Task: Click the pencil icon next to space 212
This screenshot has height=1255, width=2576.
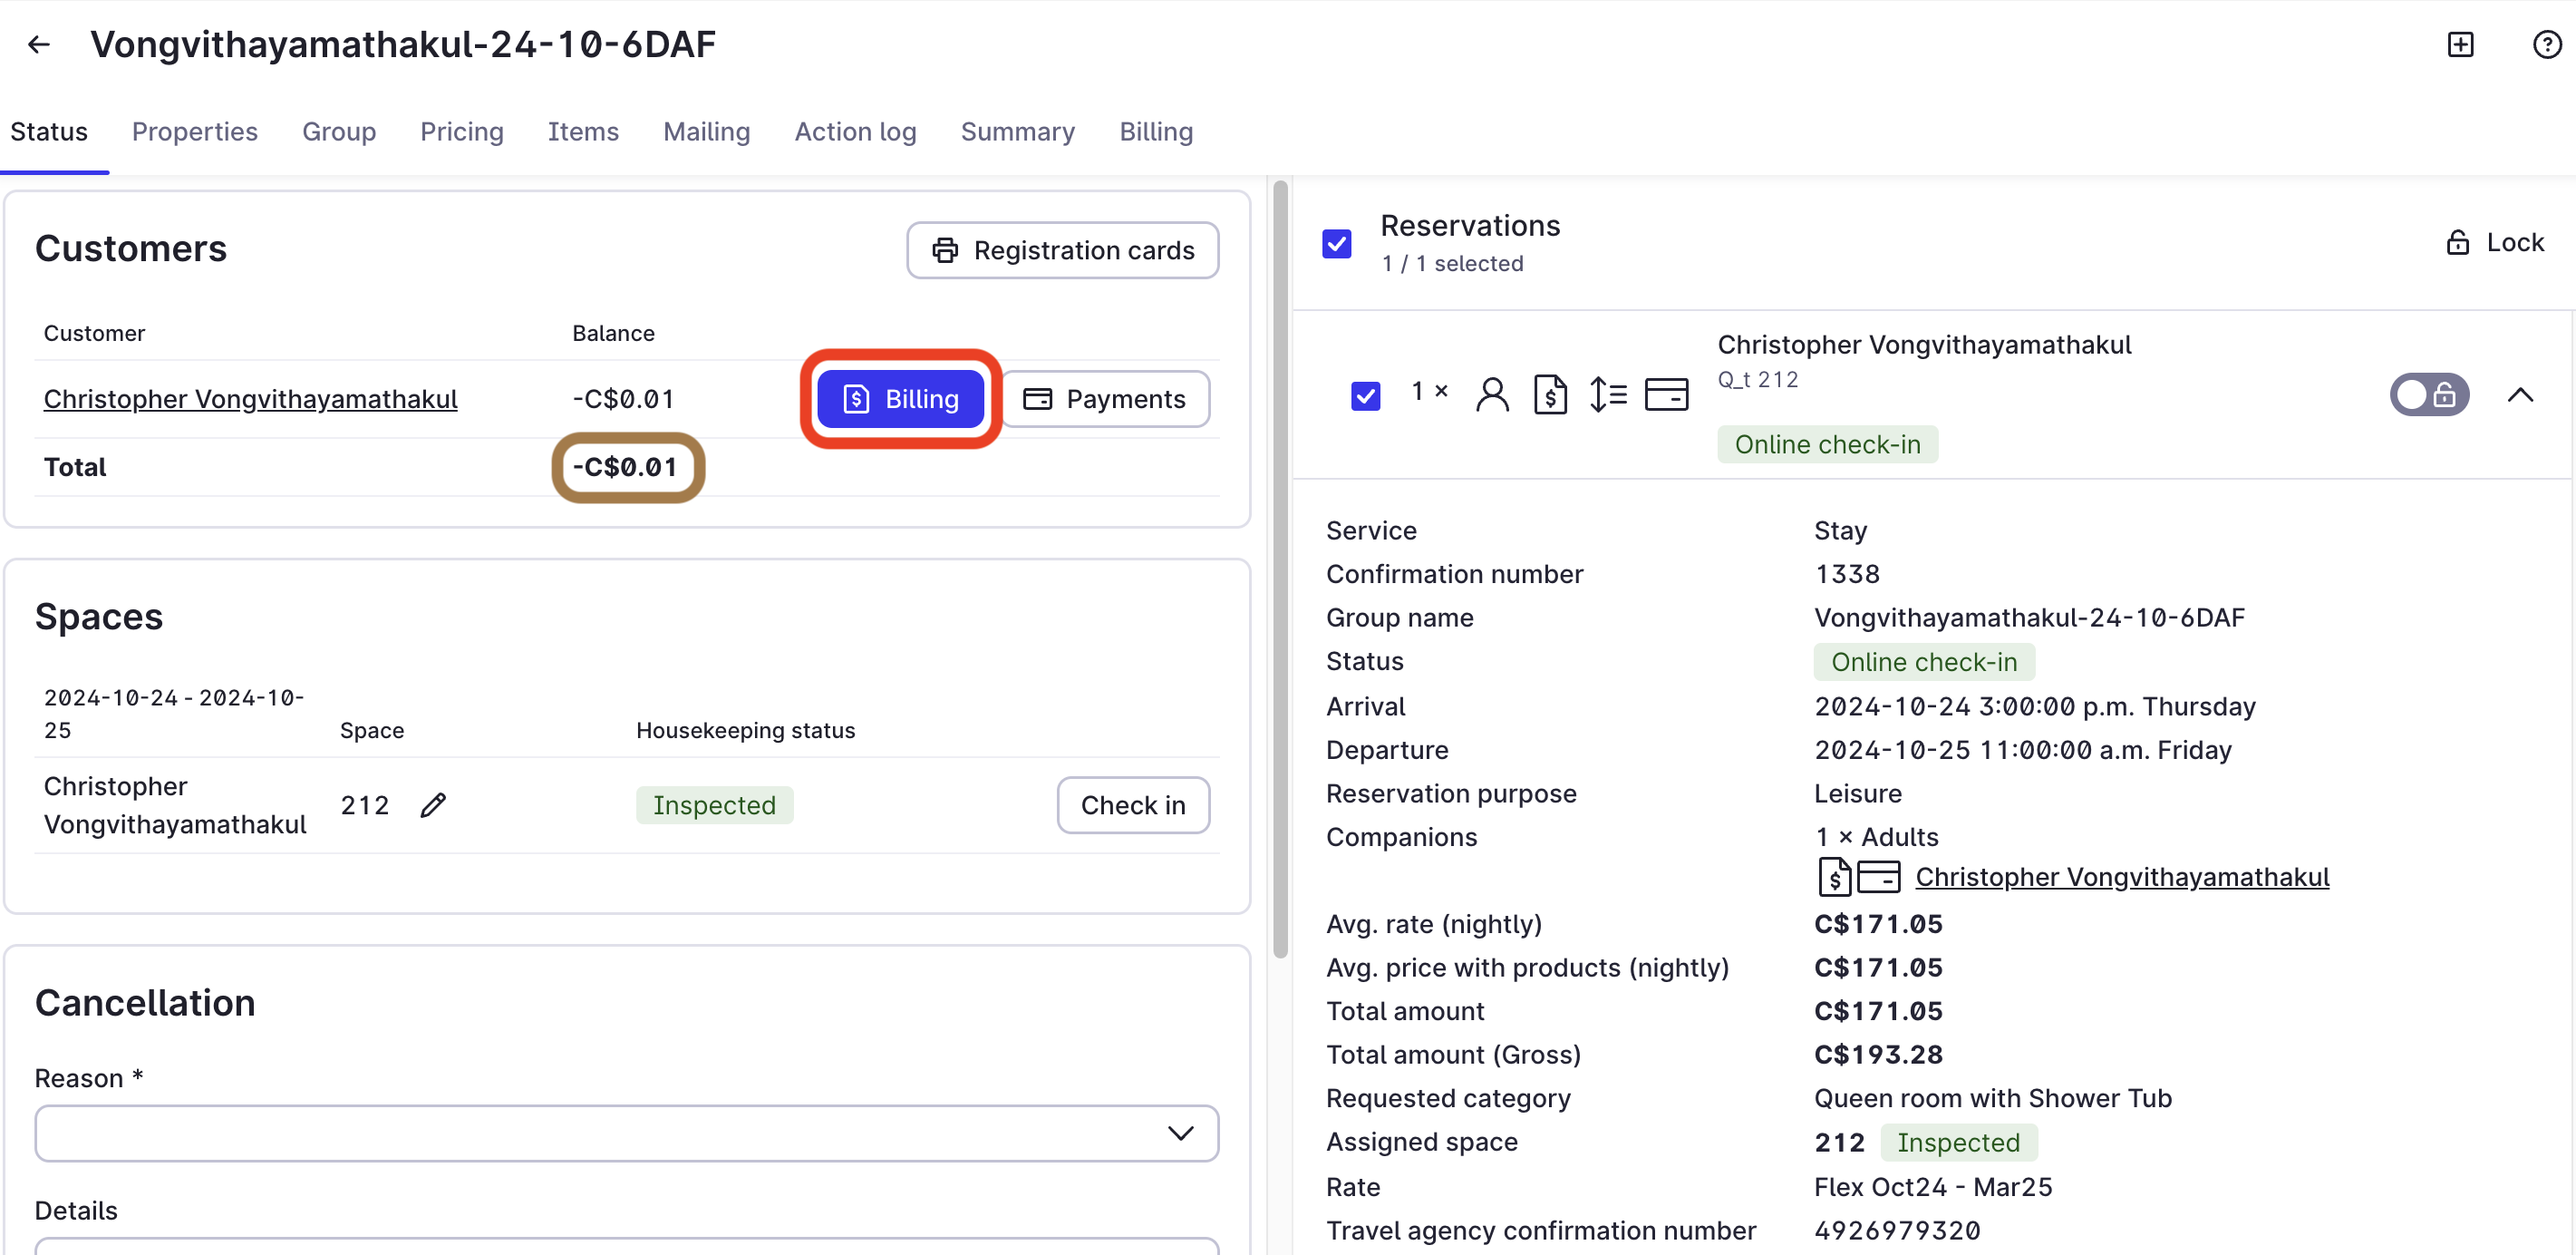Action: click(433, 804)
